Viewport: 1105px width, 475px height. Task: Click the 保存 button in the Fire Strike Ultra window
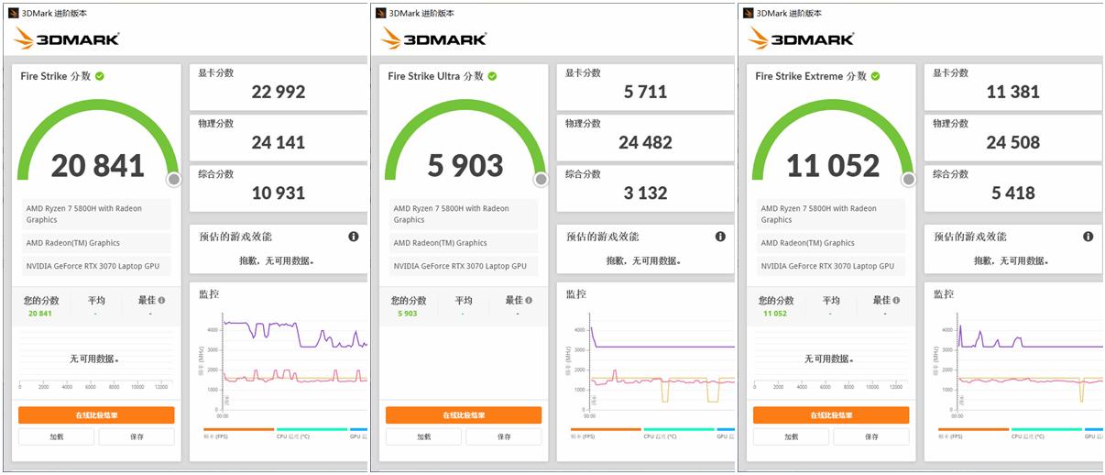click(x=504, y=436)
